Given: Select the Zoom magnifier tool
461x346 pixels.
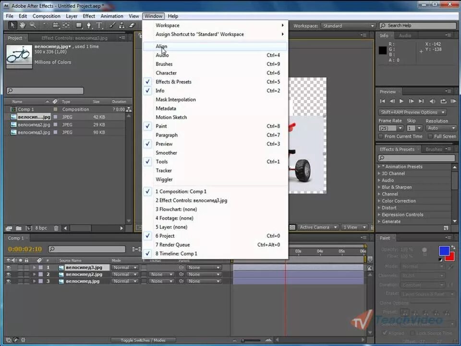Looking at the screenshot, I should pos(33,25).
